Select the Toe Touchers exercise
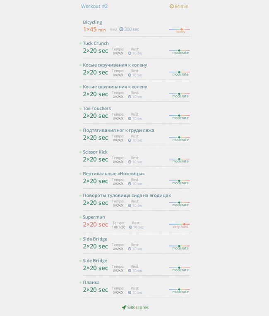 coord(97,108)
